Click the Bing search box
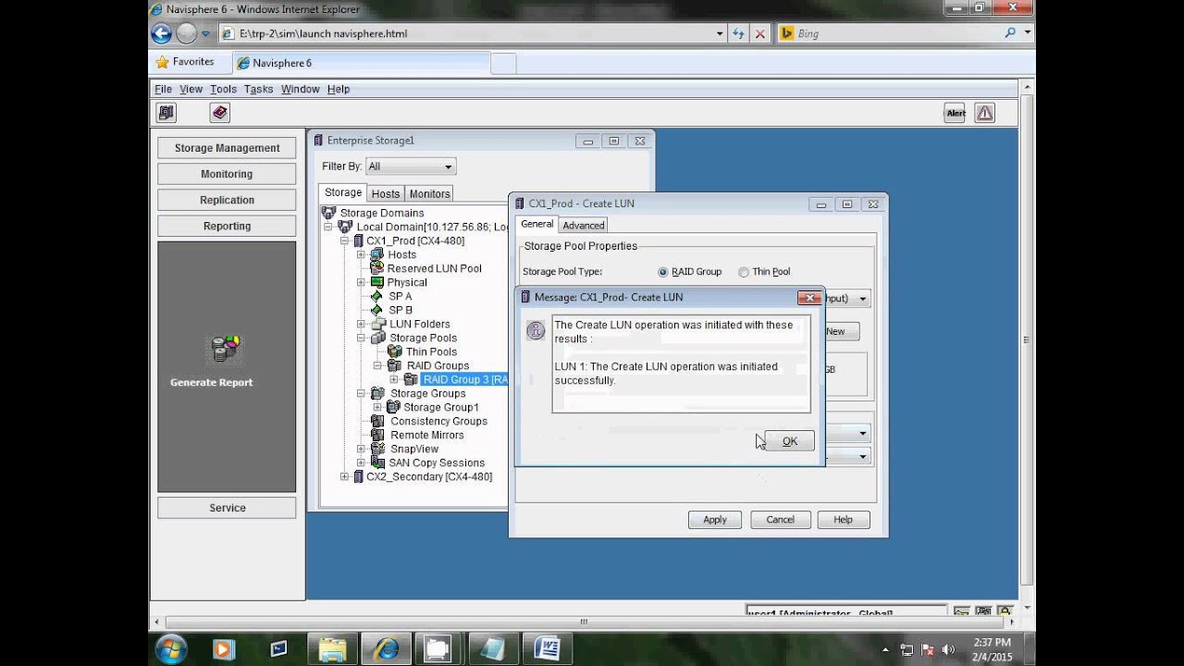This screenshot has width=1184, height=666. coord(897,33)
